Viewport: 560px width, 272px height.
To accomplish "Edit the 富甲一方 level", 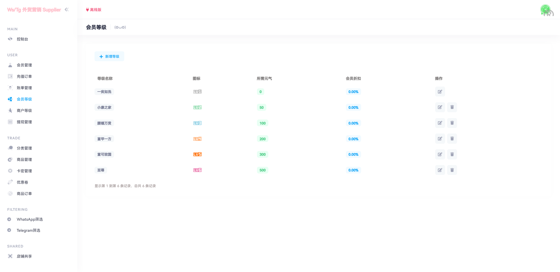I will pos(440,139).
